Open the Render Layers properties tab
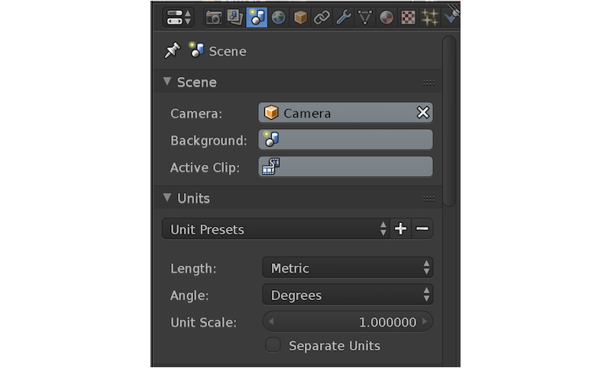This screenshot has height=368, width=611. [x=235, y=17]
